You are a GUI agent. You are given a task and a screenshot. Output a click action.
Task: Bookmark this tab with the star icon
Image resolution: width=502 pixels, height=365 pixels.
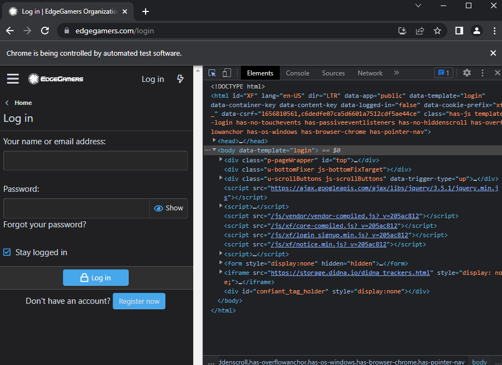click(437, 31)
